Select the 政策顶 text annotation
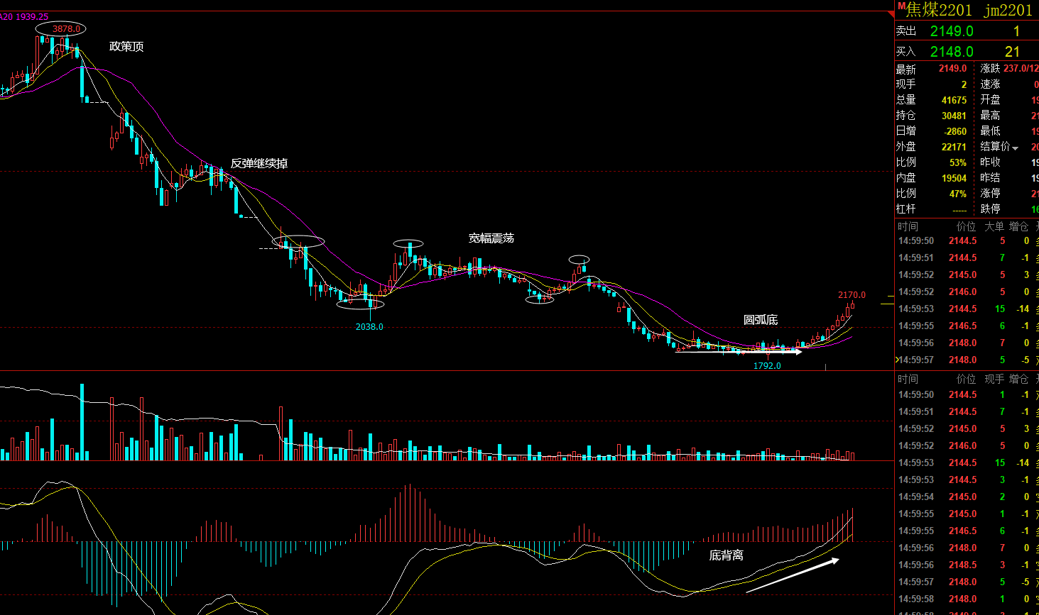Screen dimensions: 1039x615 pos(126,47)
